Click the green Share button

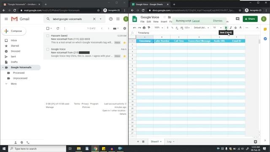point(250,19)
